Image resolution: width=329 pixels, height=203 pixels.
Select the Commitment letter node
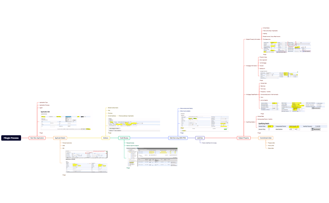pos(266,138)
